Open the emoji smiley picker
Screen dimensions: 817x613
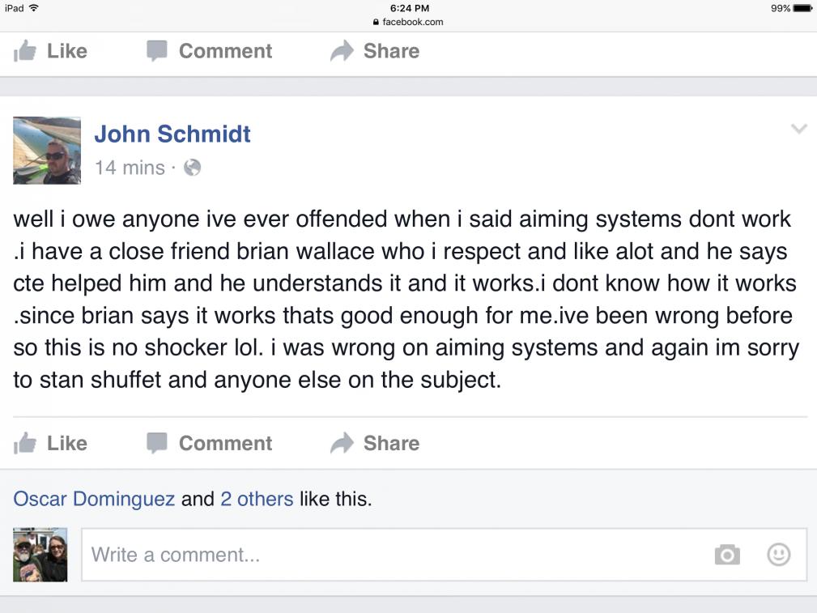point(778,555)
